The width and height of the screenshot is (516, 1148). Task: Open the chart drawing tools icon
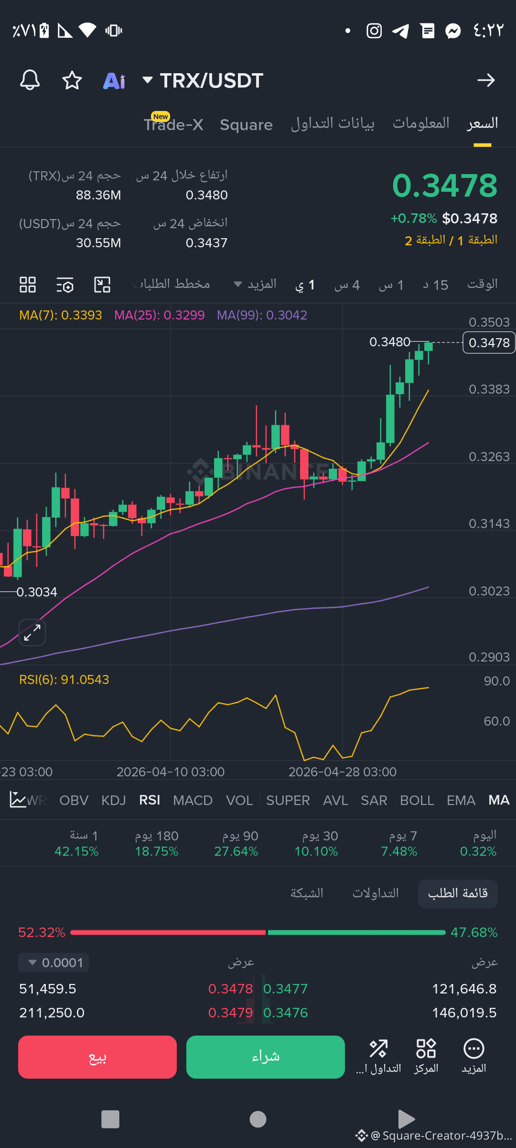click(x=102, y=285)
